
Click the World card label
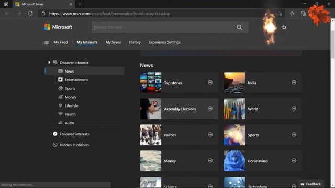[x=253, y=109]
